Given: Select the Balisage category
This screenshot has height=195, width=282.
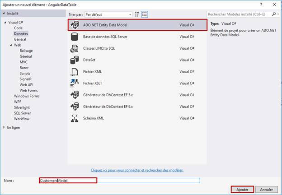Looking at the screenshot, I should click(26, 51).
